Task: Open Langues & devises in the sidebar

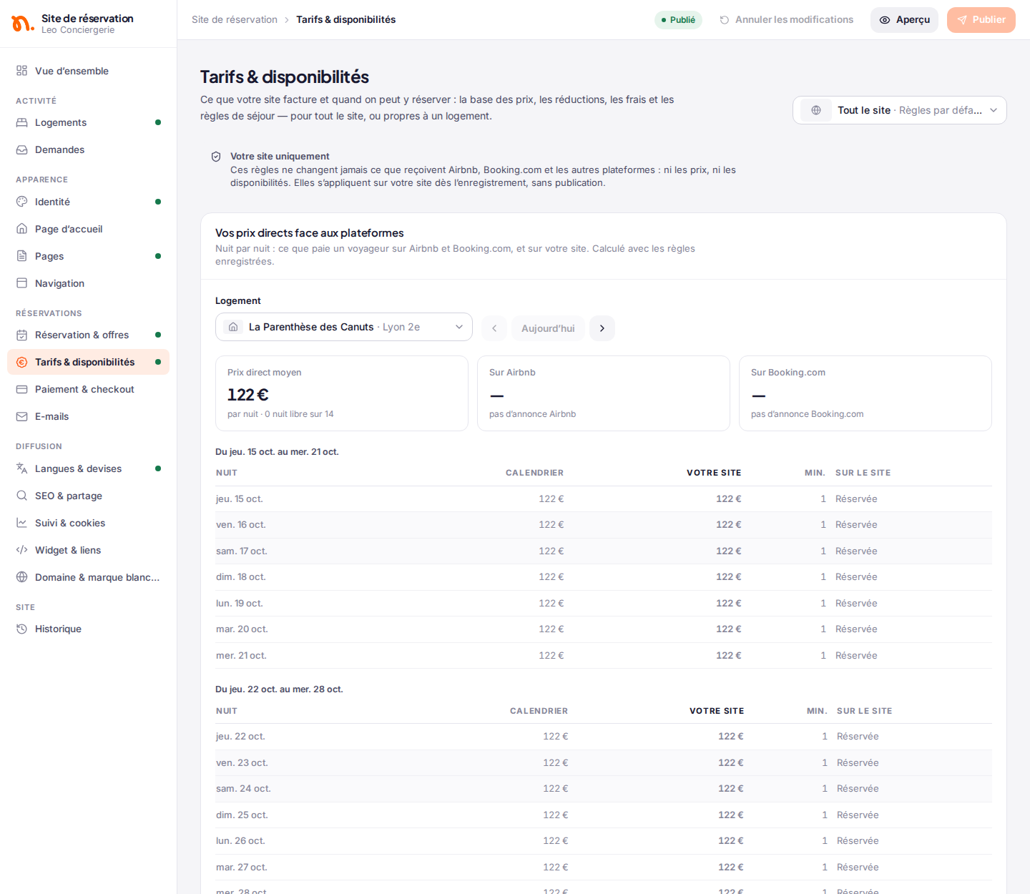Action: (88, 468)
